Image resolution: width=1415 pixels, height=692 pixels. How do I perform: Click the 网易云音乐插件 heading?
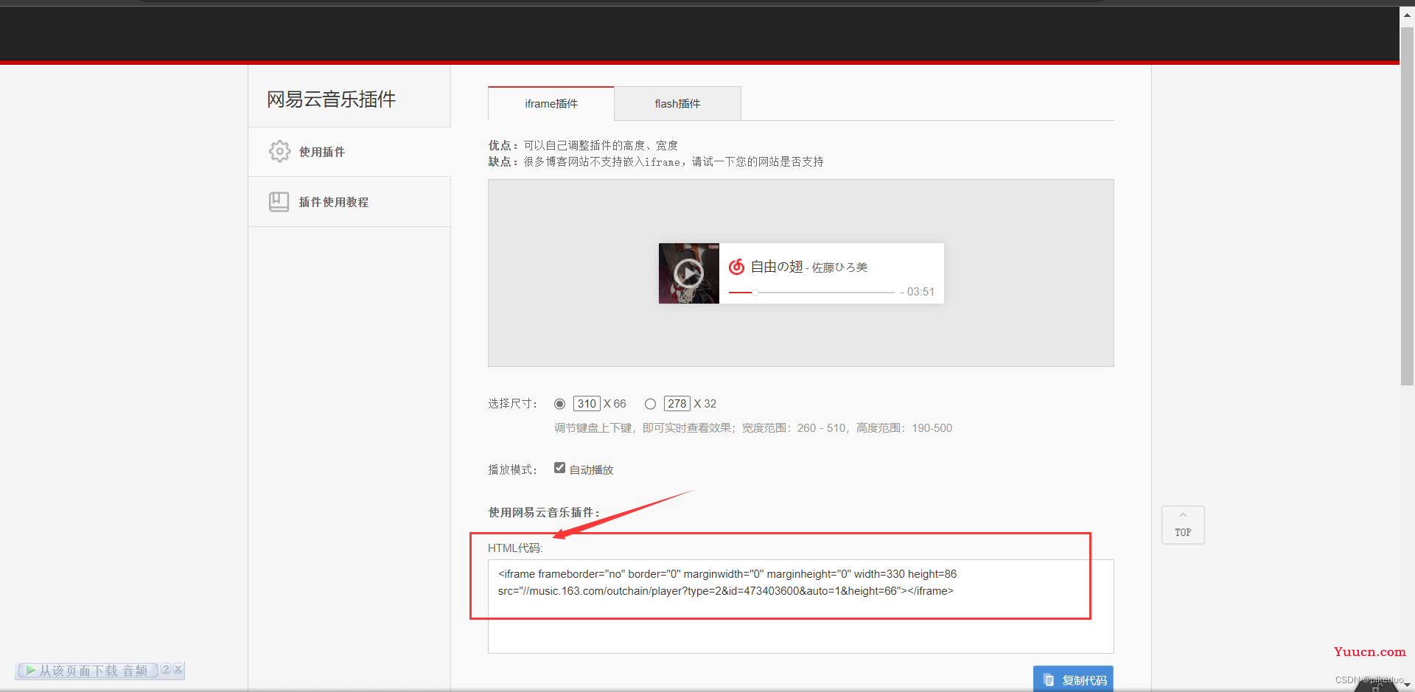(331, 99)
